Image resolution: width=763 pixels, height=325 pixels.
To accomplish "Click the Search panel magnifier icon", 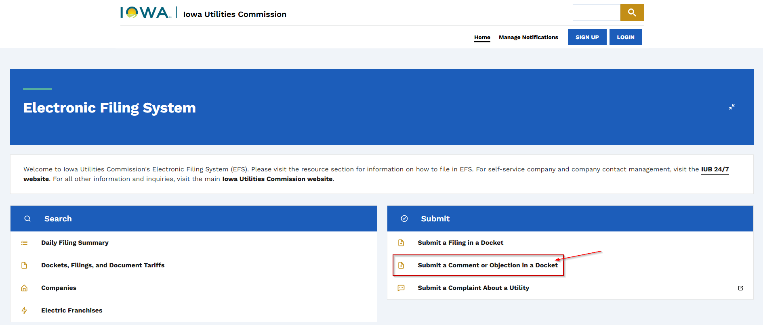I will [27, 219].
